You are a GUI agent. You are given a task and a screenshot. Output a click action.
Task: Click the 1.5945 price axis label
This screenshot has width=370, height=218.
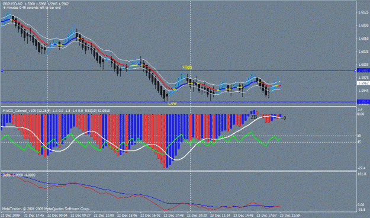[x=363, y=91]
